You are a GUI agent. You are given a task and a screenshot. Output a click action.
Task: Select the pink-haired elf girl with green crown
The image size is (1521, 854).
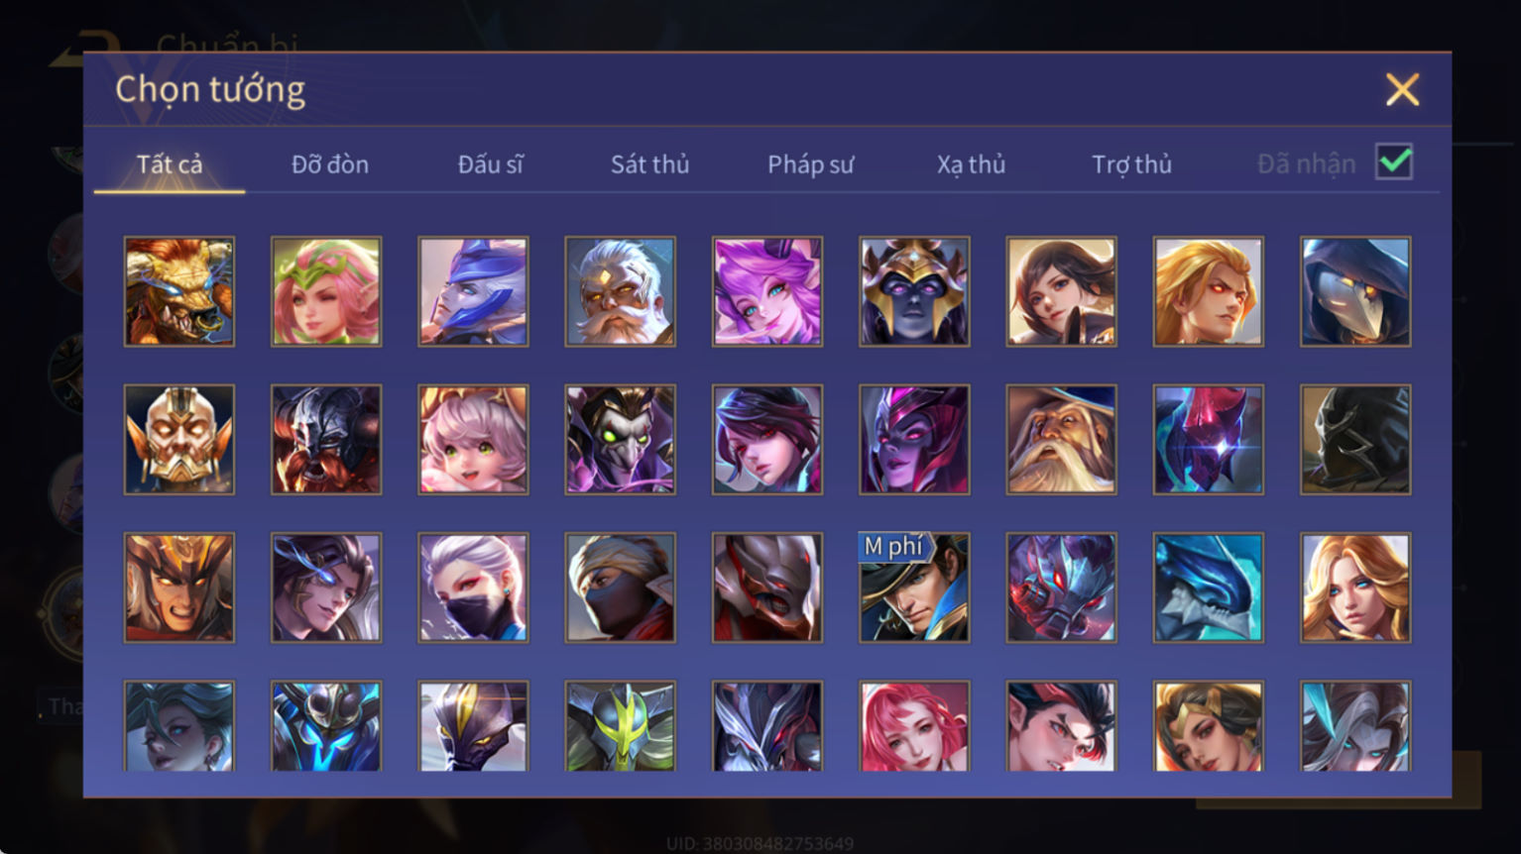[x=326, y=291]
